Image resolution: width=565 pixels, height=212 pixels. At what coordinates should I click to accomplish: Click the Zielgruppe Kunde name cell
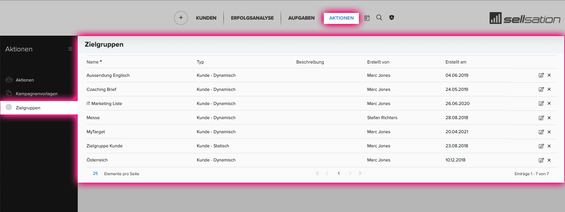(104, 146)
